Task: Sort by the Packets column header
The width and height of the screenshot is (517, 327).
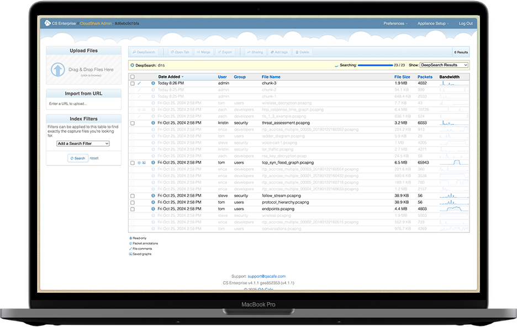Action: click(x=425, y=76)
